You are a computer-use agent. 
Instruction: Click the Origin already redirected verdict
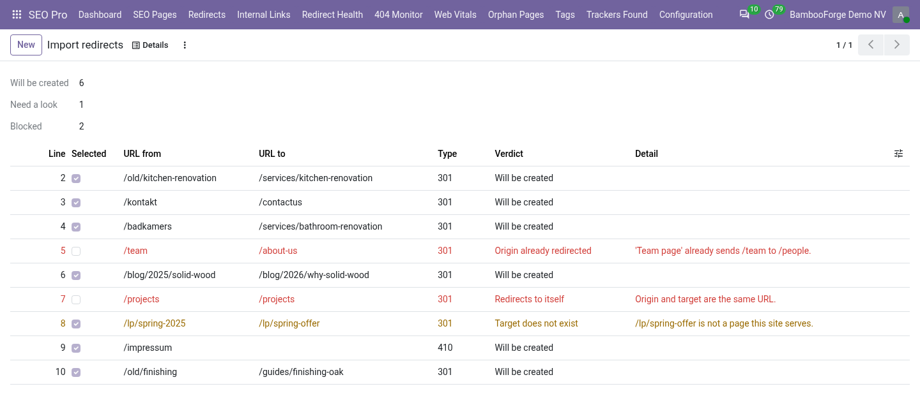[x=543, y=251]
